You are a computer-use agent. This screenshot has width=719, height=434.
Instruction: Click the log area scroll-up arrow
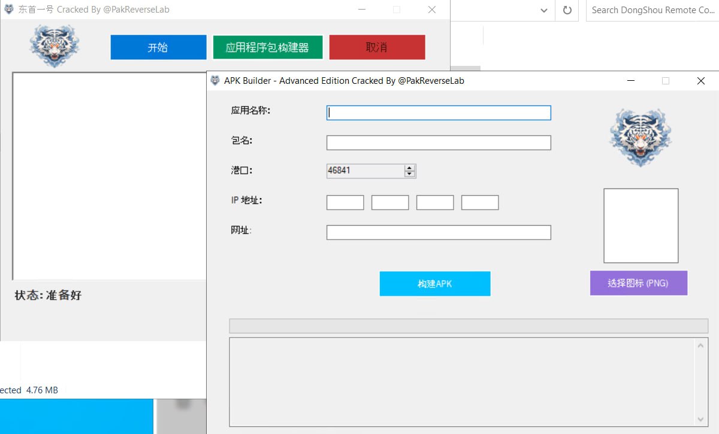701,345
